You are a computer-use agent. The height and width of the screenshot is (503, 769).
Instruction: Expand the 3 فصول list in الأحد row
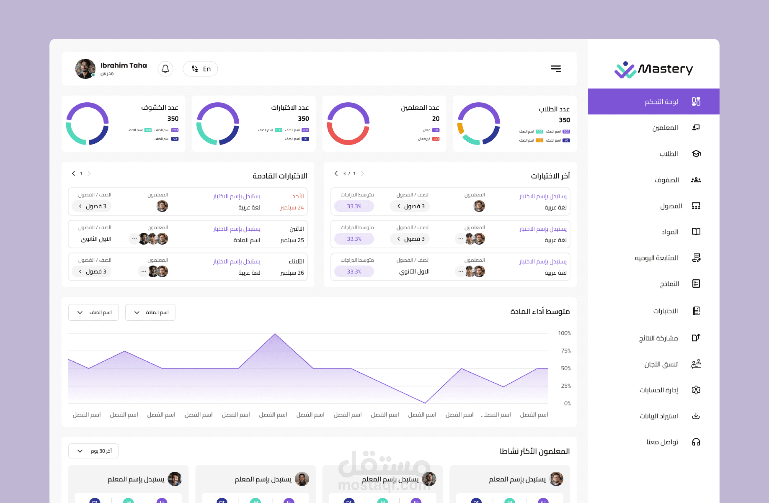pyautogui.click(x=92, y=206)
